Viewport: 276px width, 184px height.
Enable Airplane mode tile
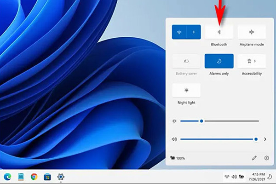(x=252, y=32)
